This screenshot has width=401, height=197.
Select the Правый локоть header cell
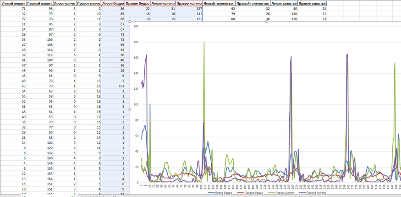click(39, 3)
